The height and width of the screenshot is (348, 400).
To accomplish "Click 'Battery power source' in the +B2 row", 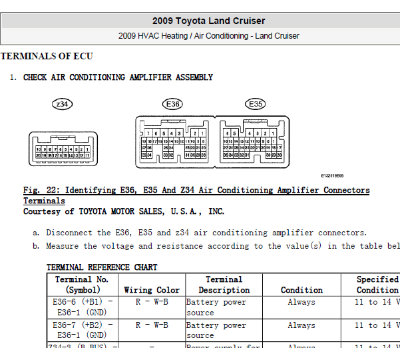I will tap(216, 331).
